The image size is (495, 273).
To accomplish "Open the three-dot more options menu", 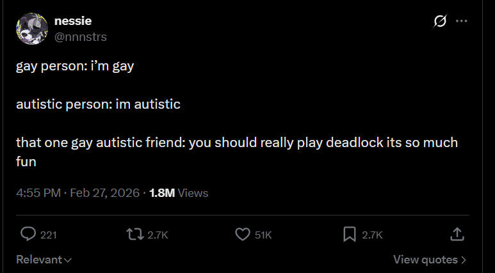I will click(462, 21).
